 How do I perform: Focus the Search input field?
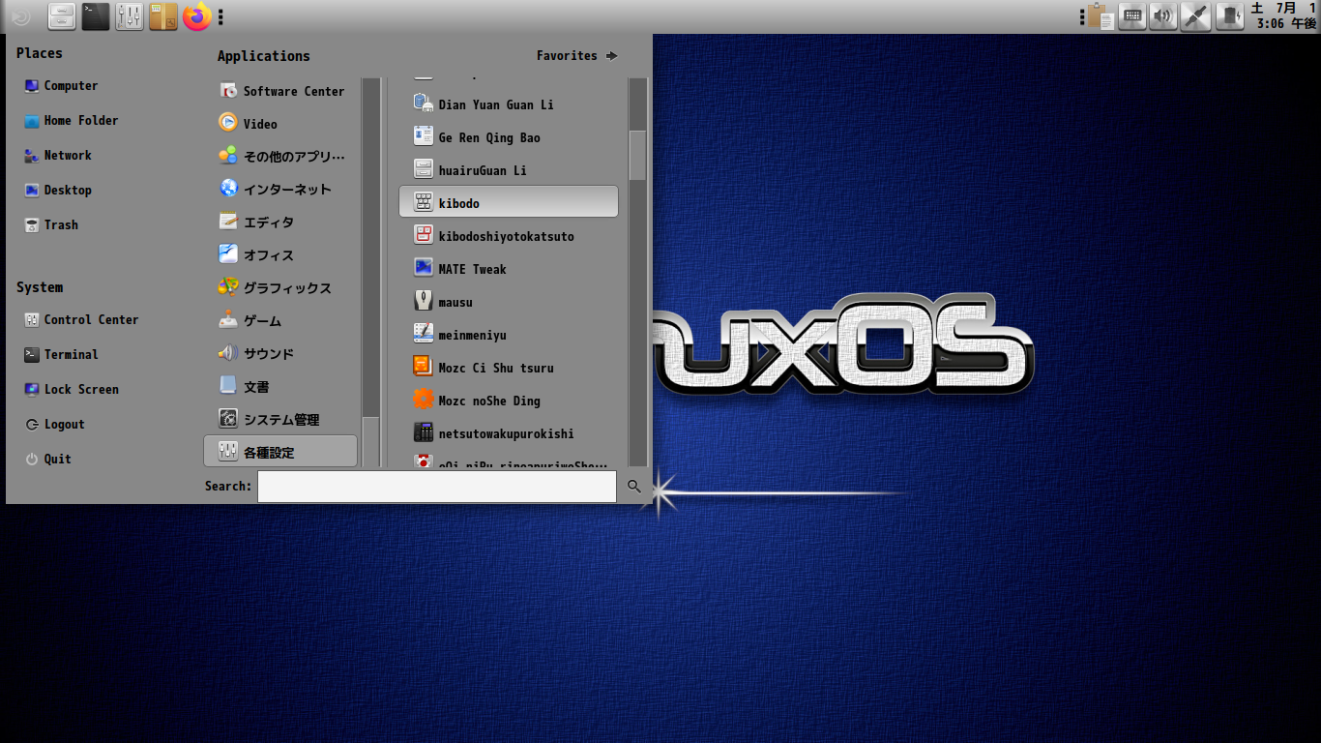pyautogui.click(x=437, y=487)
